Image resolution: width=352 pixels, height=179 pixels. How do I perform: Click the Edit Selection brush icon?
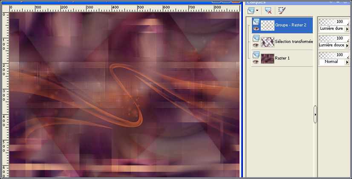(x=282, y=10)
